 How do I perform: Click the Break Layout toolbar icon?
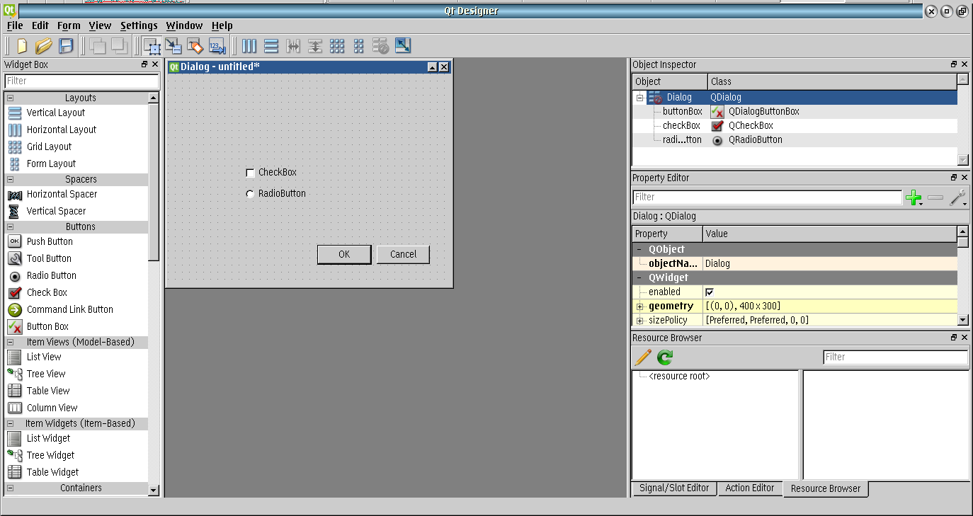coord(381,46)
